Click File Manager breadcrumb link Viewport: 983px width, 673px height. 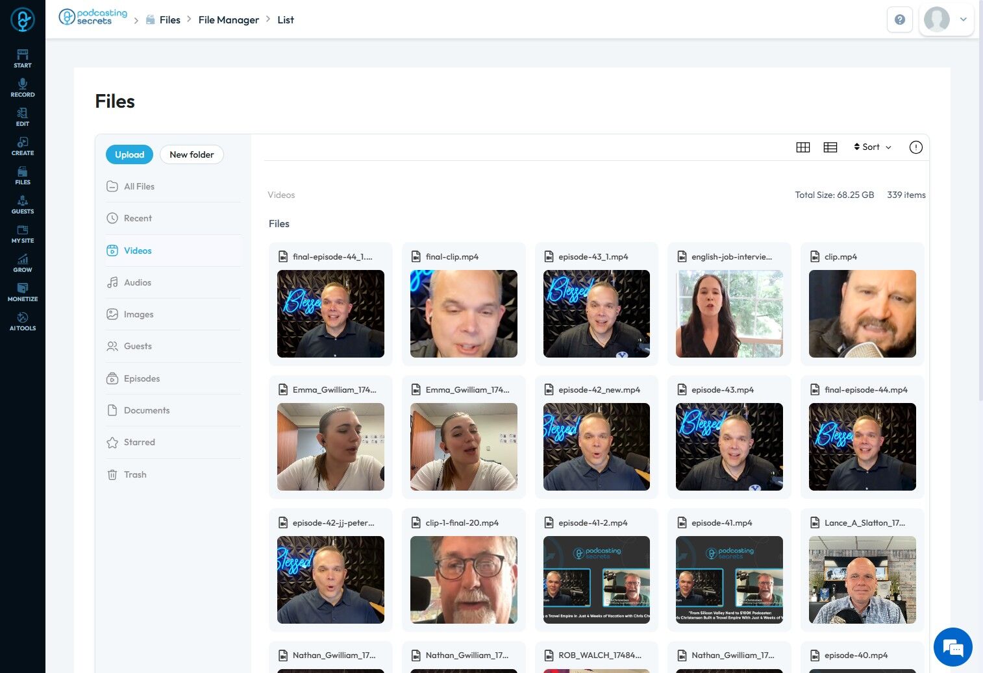pyautogui.click(x=229, y=20)
